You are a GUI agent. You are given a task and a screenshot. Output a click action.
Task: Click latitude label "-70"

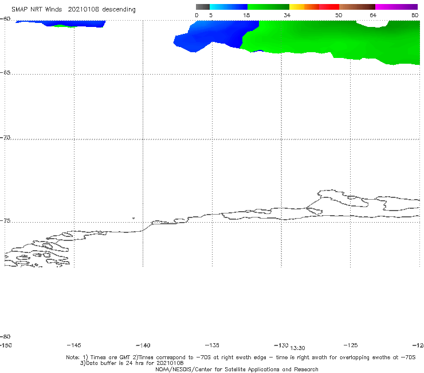point(5,138)
